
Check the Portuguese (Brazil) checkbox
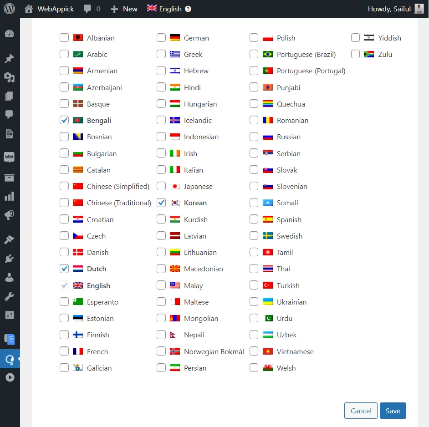[x=254, y=54]
